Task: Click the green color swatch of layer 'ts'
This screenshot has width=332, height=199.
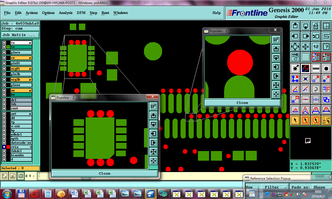Action: (8, 47)
